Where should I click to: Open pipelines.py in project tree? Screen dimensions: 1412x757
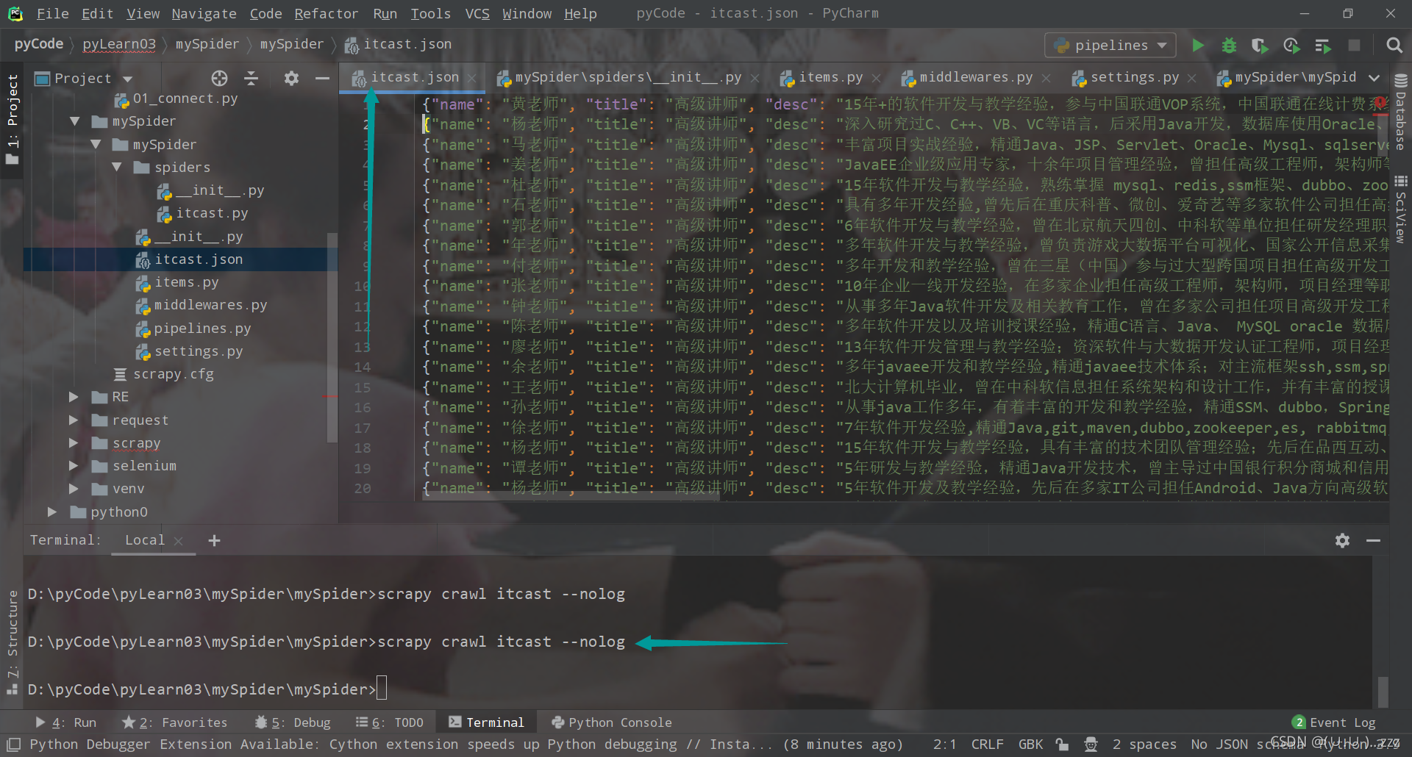202,329
